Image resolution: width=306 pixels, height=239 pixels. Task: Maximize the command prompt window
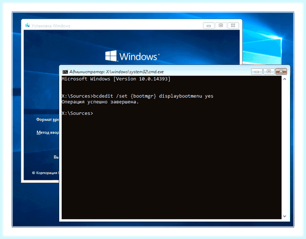click(269, 71)
